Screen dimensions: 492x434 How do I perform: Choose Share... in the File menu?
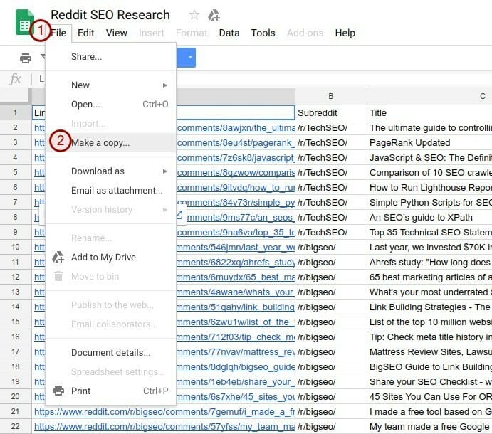(86, 56)
